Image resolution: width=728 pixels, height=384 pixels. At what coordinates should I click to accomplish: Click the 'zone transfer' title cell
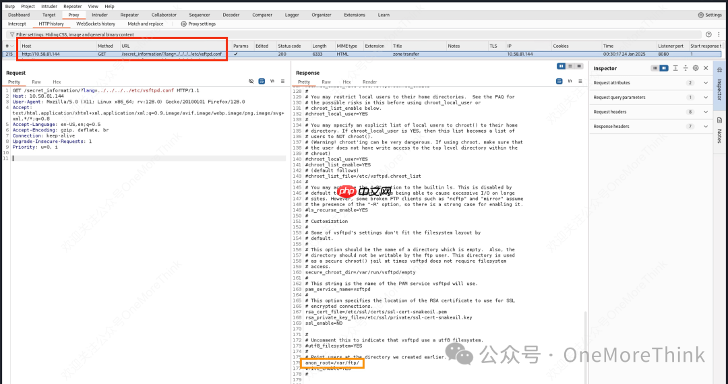[x=406, y=55]
